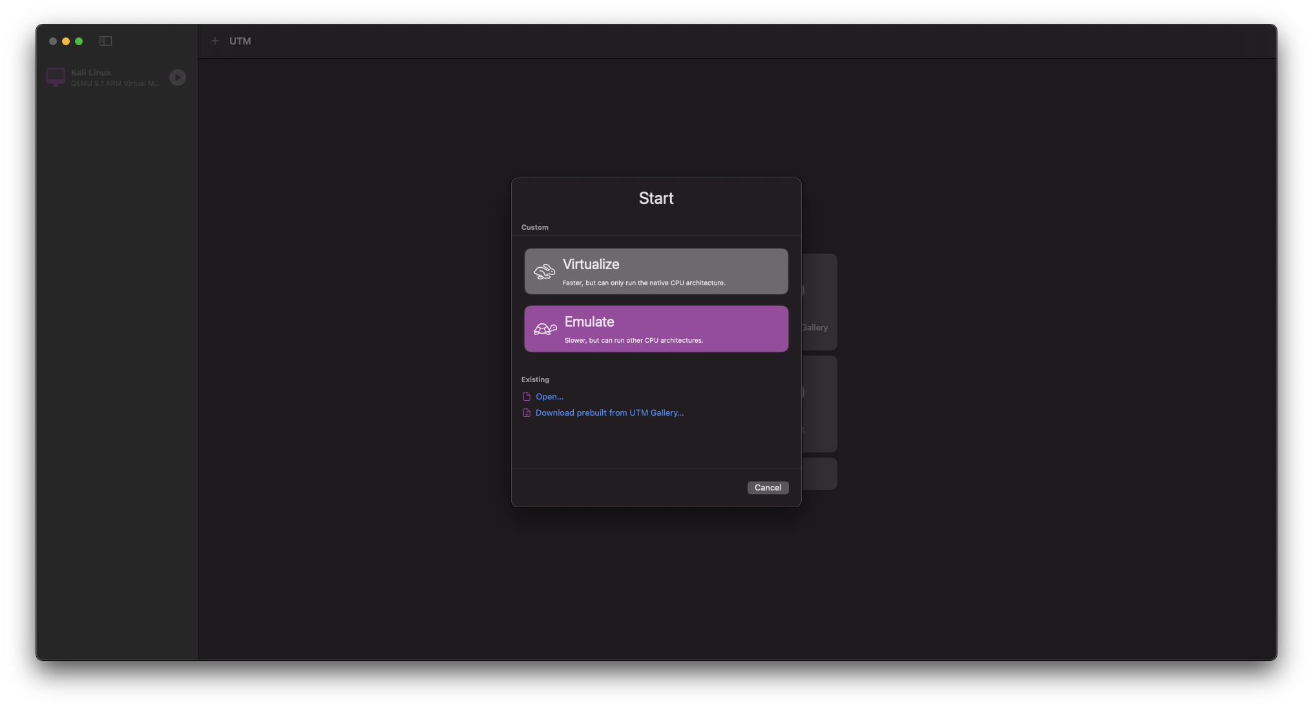Click the plus icon to add VM
The width and height of the screenshot is (1313, 708).
click(x=215, y=41)
